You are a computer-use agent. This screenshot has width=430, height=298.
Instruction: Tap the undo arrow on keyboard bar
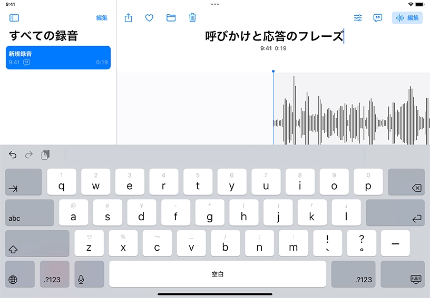(13, 155)
